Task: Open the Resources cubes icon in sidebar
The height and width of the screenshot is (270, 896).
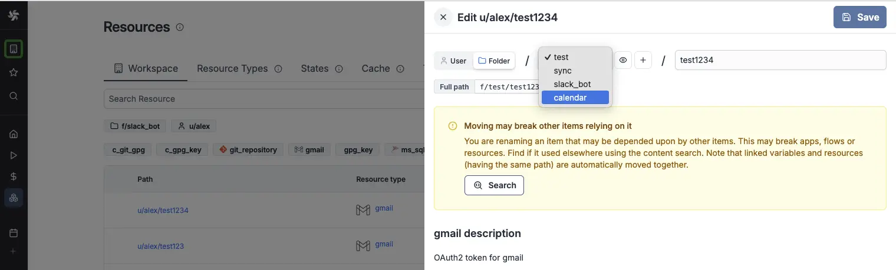Action: 14,198
